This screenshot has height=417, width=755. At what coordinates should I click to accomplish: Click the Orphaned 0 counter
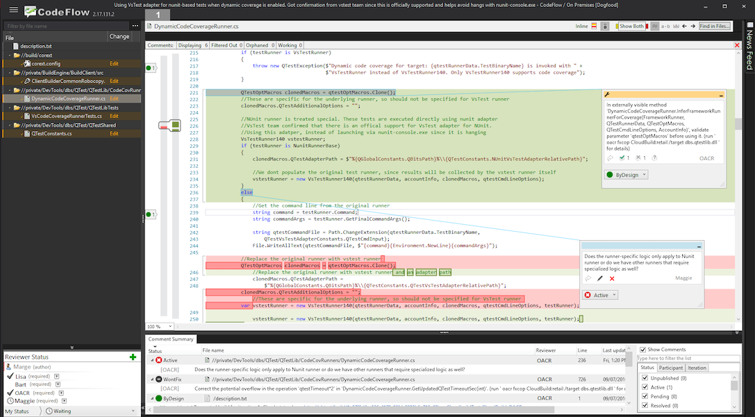pos(260,45)
